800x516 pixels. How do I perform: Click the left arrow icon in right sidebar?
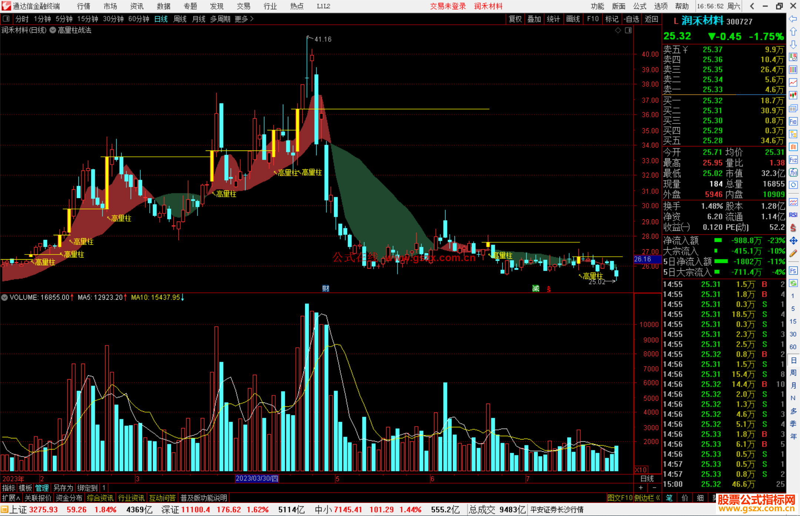tap(793, 19)
